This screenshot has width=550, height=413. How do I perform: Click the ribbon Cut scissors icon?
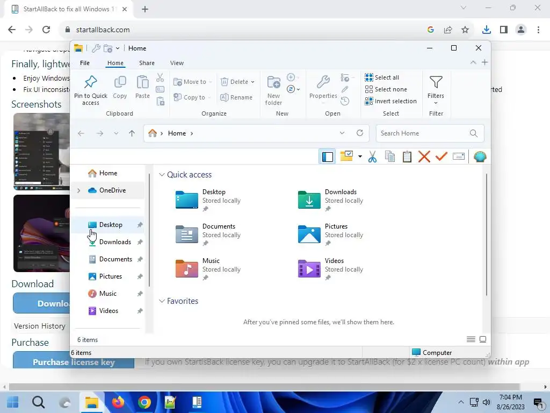(x=160, y=77)
